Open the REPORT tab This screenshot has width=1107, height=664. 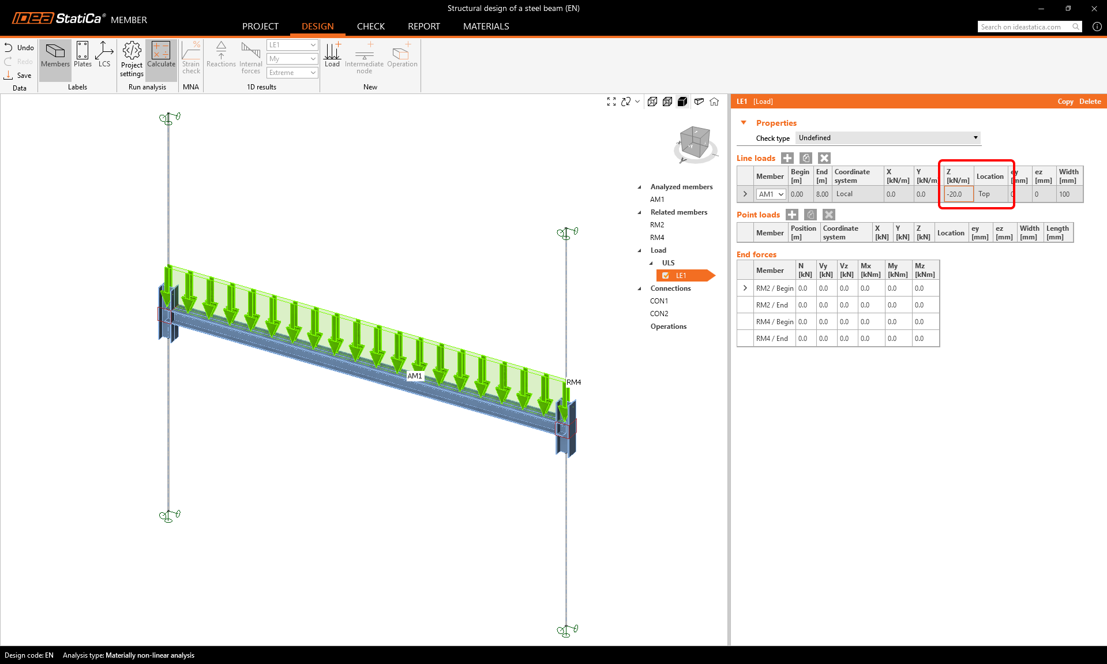coord(423,27)
